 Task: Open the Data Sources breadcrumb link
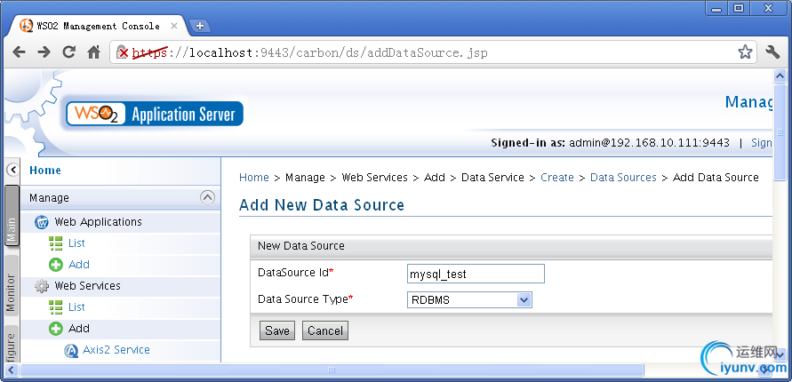[623, 178]
